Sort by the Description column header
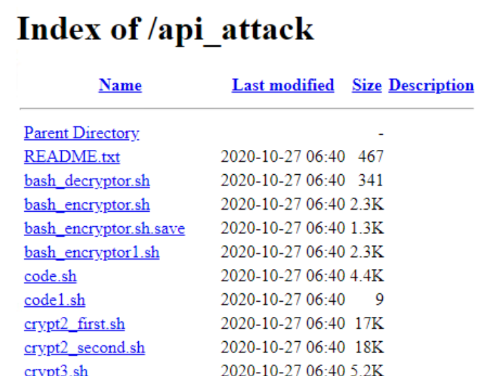Screen dimensions: 482x376 pos(431,85)
